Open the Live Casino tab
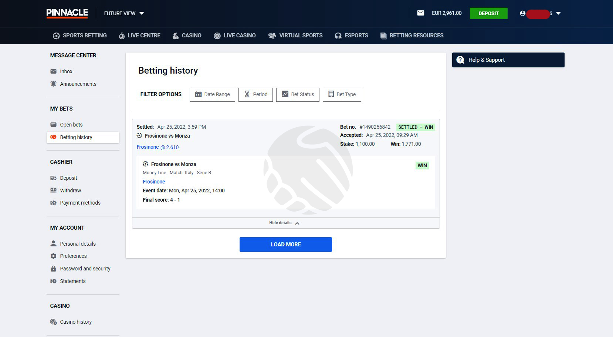This screenshot has width=613, height=337. click(x=235, y=36)
